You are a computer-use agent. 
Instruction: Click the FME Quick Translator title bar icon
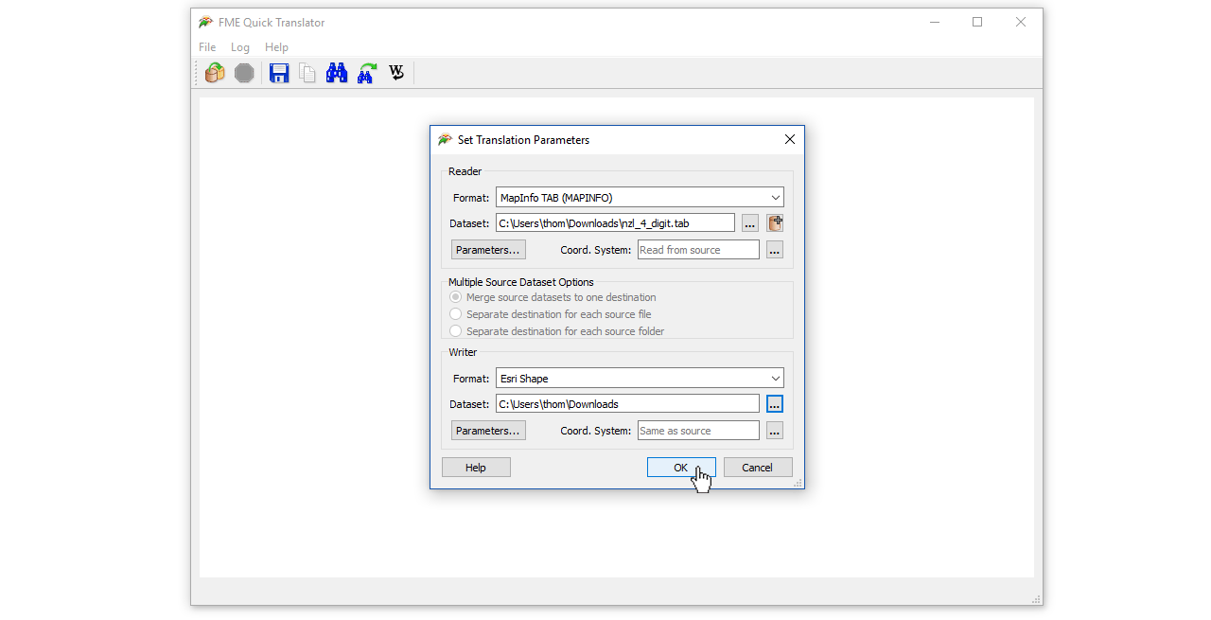[x=205, y=22]
